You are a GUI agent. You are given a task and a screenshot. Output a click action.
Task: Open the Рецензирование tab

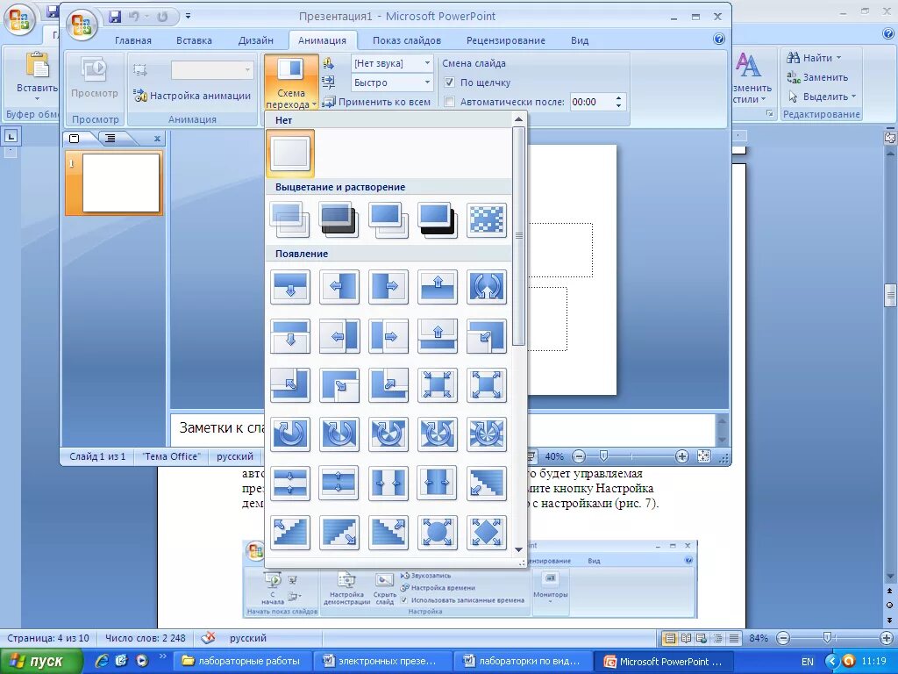(506, 40)
